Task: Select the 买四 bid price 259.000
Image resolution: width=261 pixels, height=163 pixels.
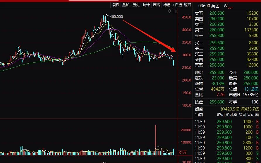Action: (x=217, y=60)
